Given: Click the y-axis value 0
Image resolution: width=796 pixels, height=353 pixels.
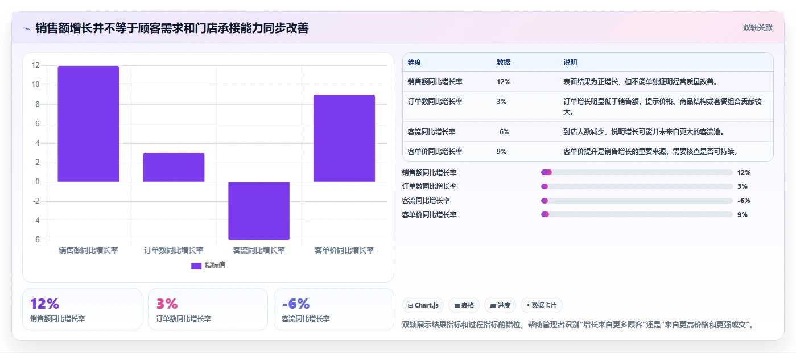Looking at the screenshot, I should click(38, 182).
